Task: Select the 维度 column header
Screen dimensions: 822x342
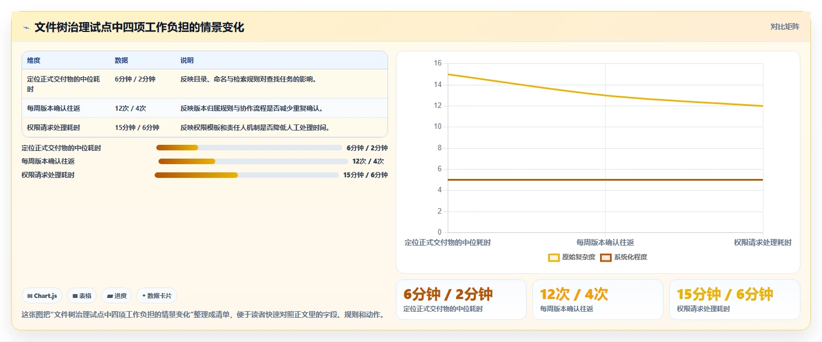Action: (x=34, y=61)
